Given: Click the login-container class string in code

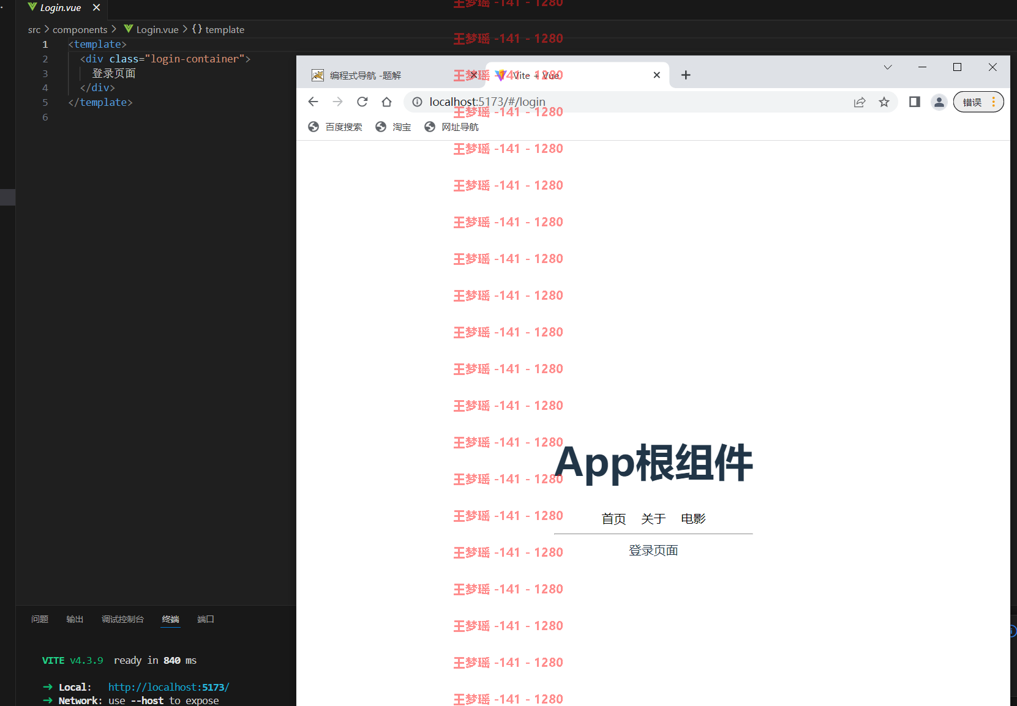Looking at the screenshot, I should click(x=195, y=59).
